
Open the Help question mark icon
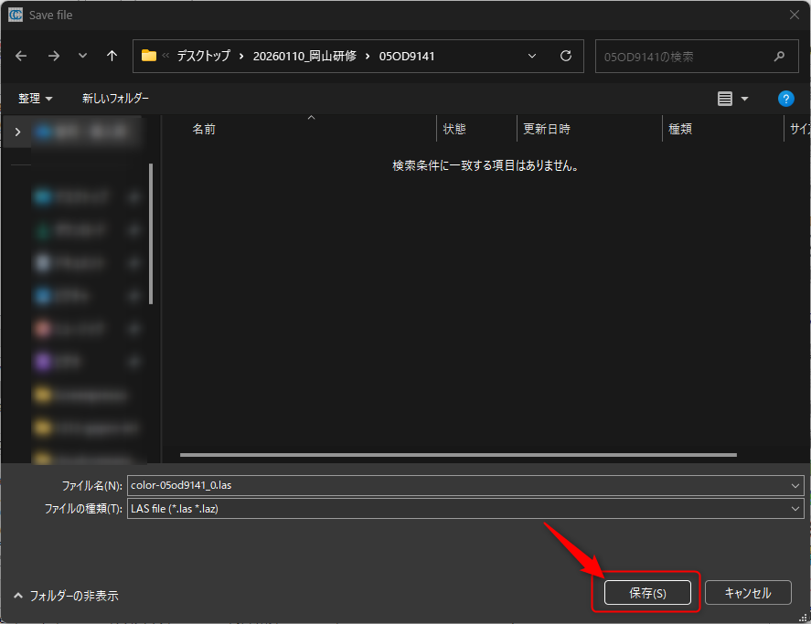point(785,99)
